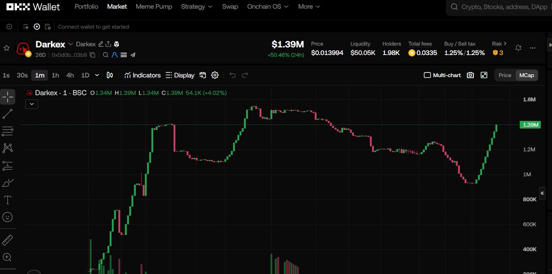The image size is (552, 274).
Task: Undo the last chart action
Action: coord(233,75)
